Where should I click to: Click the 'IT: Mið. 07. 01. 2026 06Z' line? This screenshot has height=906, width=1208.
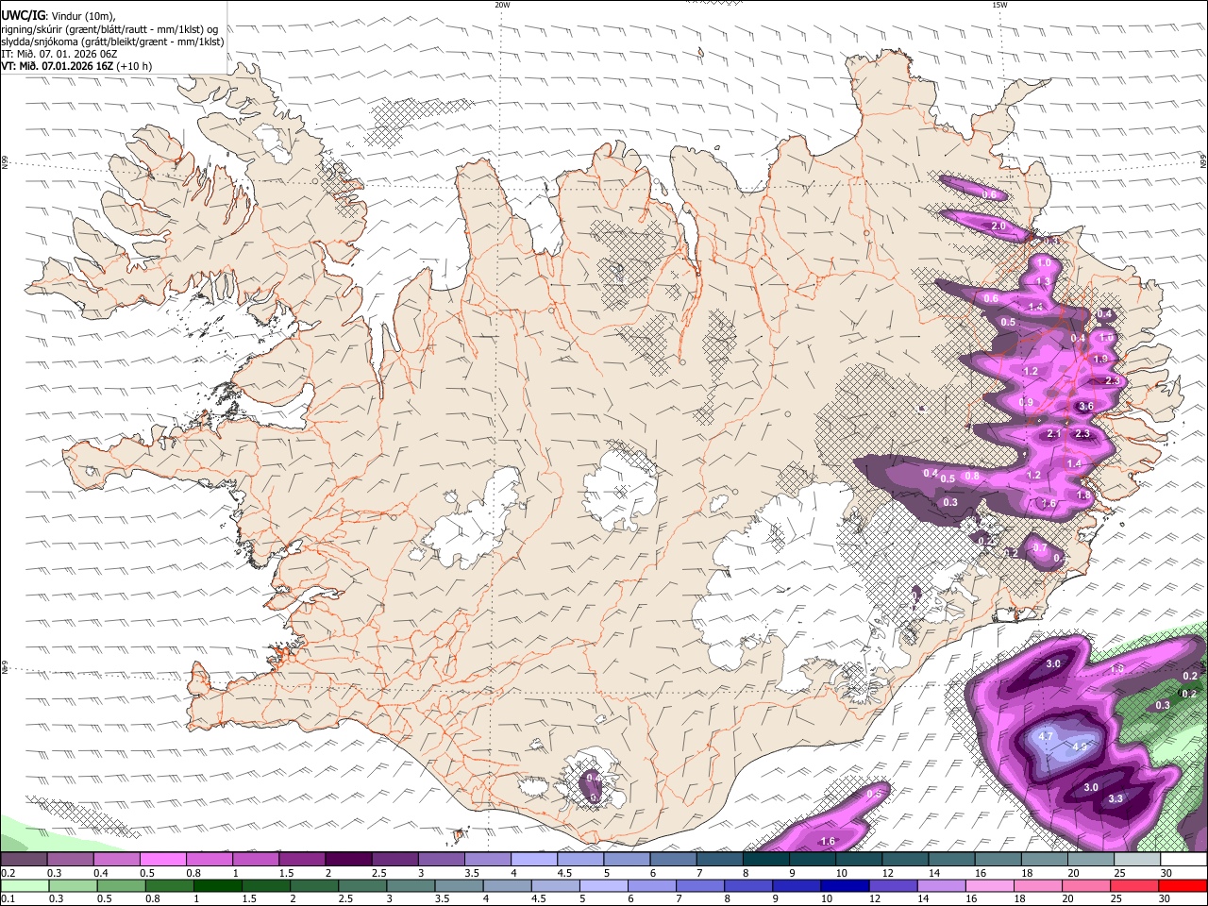[x=59, y=54]
